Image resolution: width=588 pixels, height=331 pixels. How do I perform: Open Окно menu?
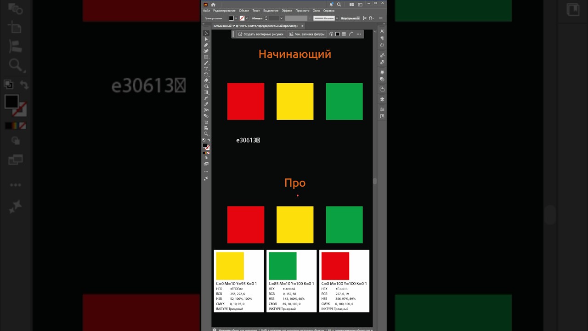point(317,11)
